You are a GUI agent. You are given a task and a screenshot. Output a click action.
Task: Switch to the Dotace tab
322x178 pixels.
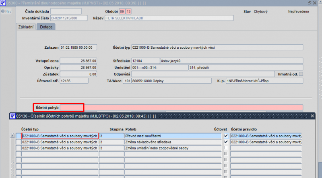tap(46, 27)
